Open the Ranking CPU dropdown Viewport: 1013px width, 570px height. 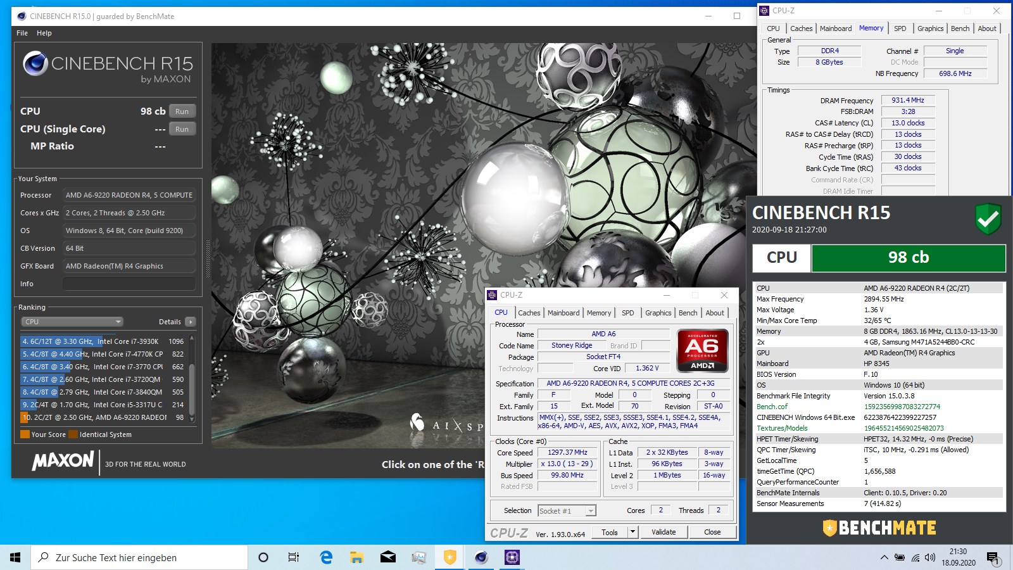click(x=72, y=322)
